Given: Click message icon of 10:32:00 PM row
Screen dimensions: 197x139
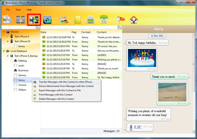Looking at the screenshot, I should [44, 37].
